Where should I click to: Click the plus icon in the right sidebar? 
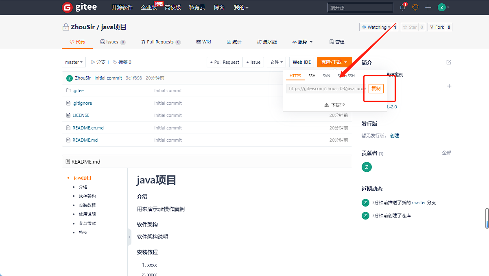[x=449, y=86]
